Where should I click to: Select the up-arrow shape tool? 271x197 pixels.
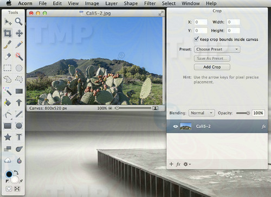(19, 103)
